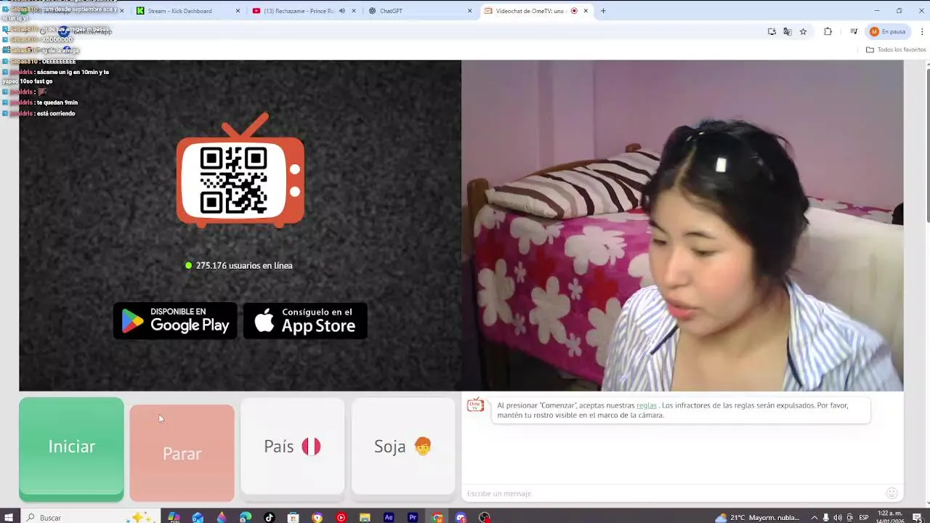Screen dimensions: 930x523
Task: Bookmark this page with star icon
Action: (x=803, y=31)
